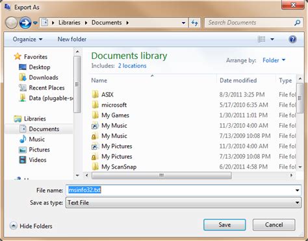Click date 8/3/2011 3:25 PM cell
Viewport: 308px width, 241px height.
pyautogui.click(x=242, y=95)
